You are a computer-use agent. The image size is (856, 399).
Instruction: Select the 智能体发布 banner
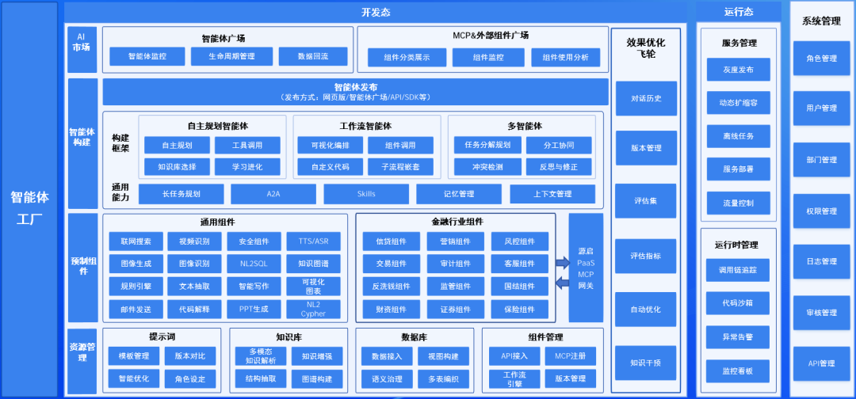(x=355, y=92)
